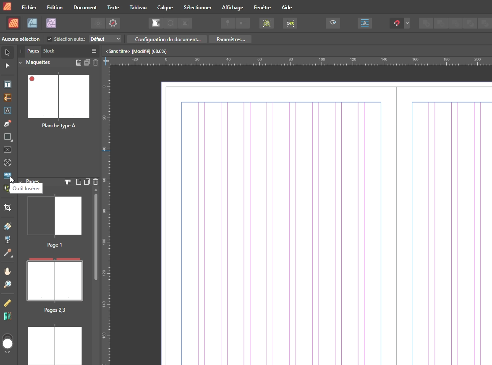This screenshot has height=365, width=492.
Task: Click the Configuration du document button
Action: click(x=167, y=39)
